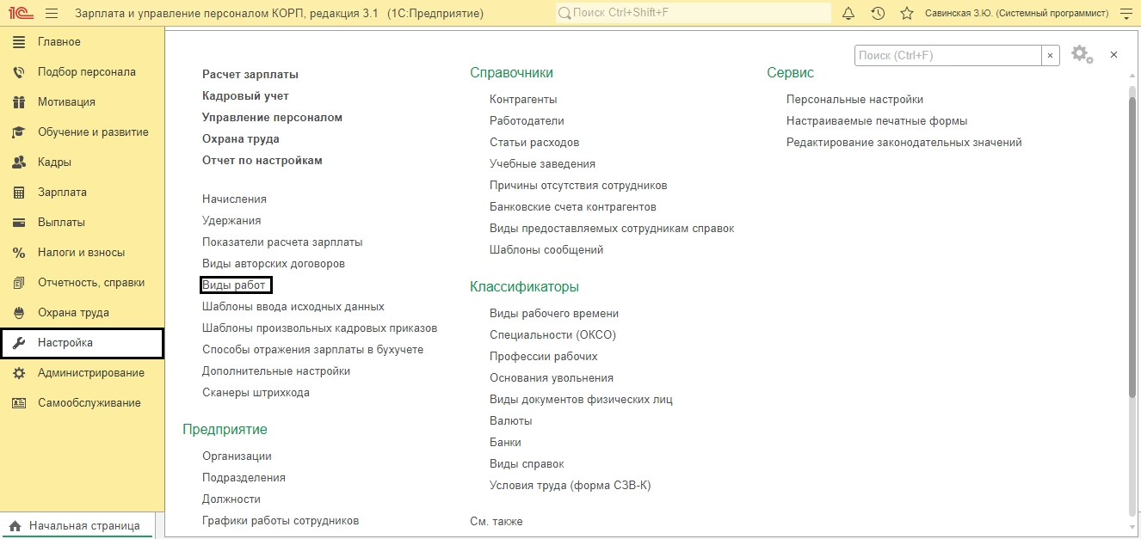Viewport: 1141px width, 539px height.
Task: Click the menu vertical scrollbar
Action: pos(1132,248)
